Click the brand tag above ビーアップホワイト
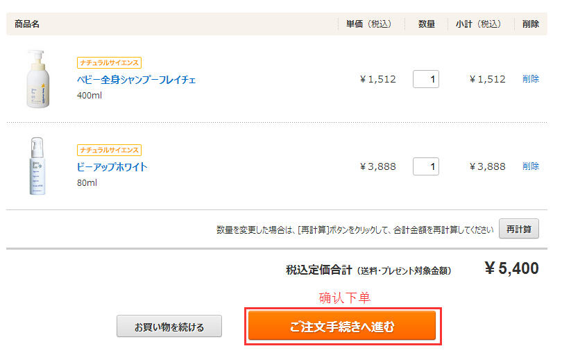This screenshot has width=562, height=353. coord(109,150)
